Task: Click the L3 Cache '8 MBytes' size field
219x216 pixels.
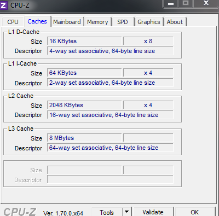Action: (84, 138)
